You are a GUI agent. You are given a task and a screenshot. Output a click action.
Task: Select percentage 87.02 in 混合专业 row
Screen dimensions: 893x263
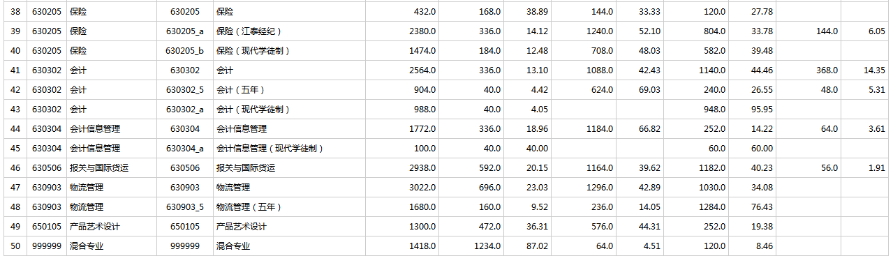point(537,246)
